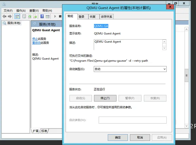Maximize the Services window
The width and height of the screenshot is (196, 145).
pyautogui.click(x=176, y=3)
